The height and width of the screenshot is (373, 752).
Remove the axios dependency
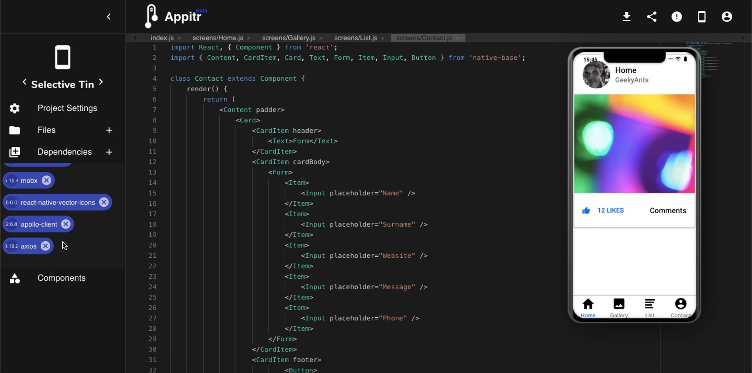(x=45, y=246)
